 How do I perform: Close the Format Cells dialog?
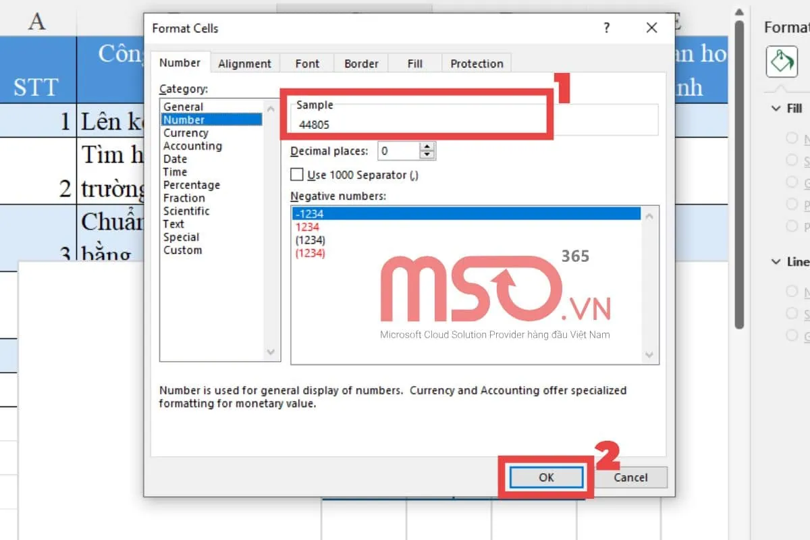[x=651, y=28]
